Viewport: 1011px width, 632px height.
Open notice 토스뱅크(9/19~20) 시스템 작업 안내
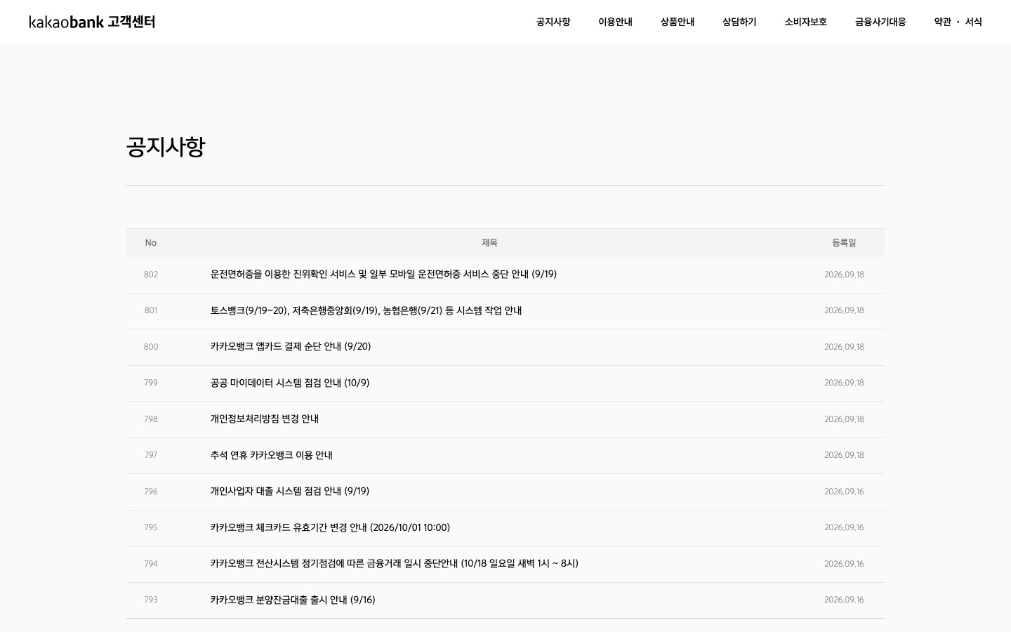coord(366,310)
